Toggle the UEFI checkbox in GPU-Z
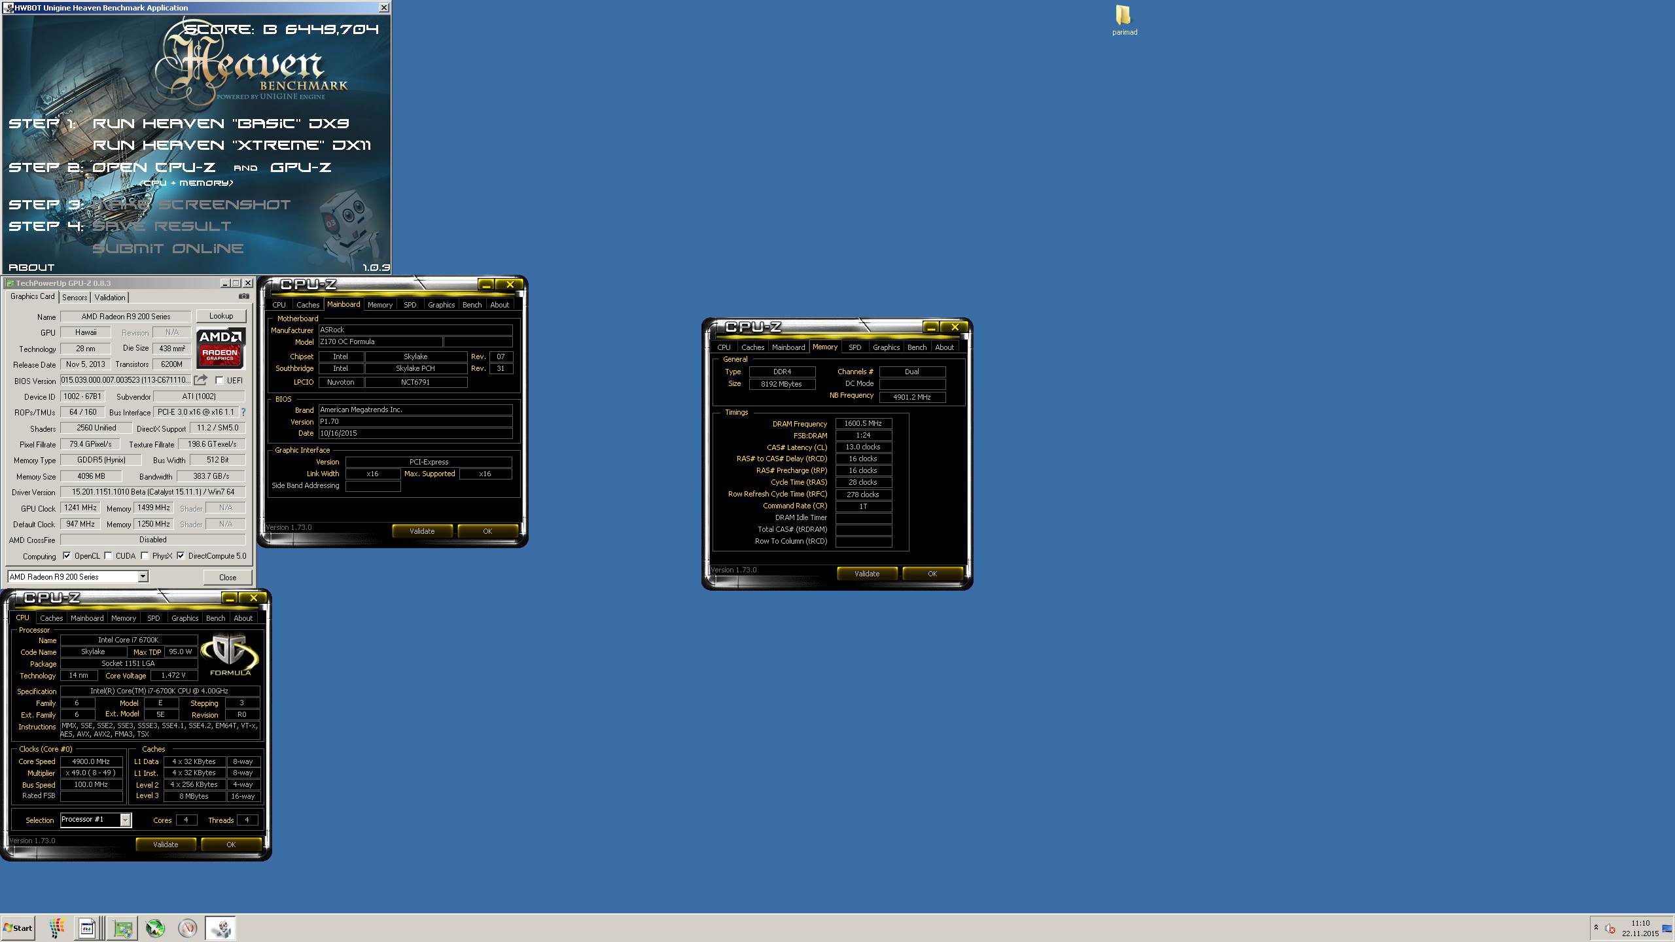The width and height of the screenshot is (1675, 942). tap(219, 380)
